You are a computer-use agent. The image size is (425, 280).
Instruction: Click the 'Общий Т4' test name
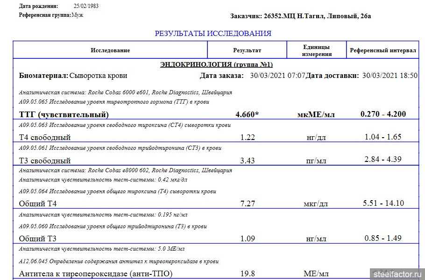point(38,203)
